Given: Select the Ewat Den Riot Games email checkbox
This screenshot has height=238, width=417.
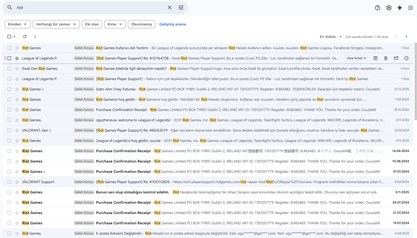Looking at the screenshot, I should (9, 69).
